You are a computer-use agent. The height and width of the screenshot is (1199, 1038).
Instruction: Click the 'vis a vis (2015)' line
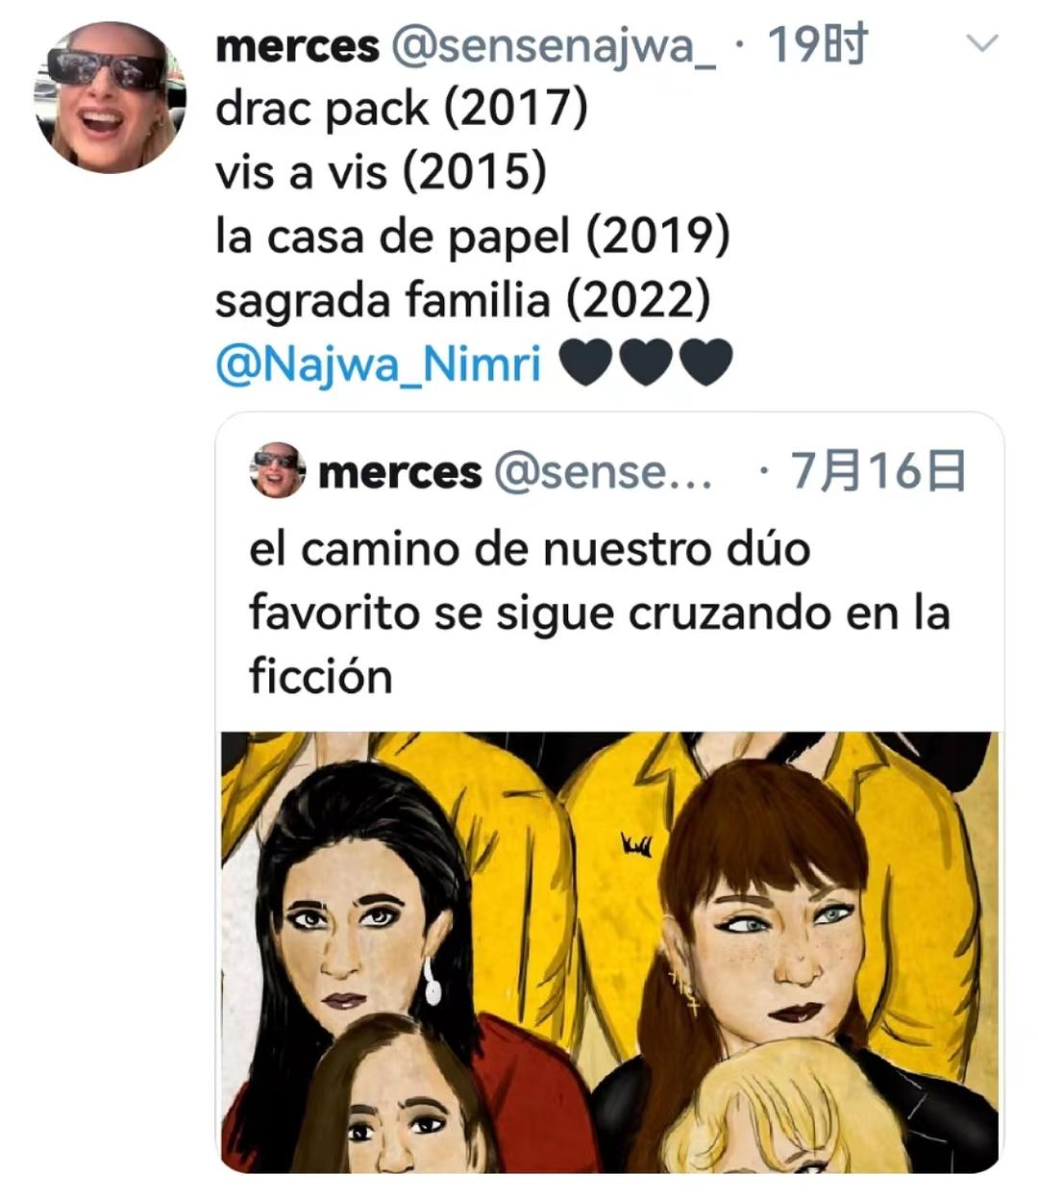(x=381, y=173)
